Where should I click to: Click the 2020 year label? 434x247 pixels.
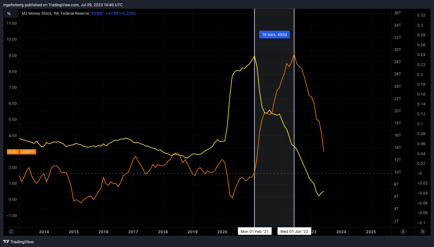(222, 232)
